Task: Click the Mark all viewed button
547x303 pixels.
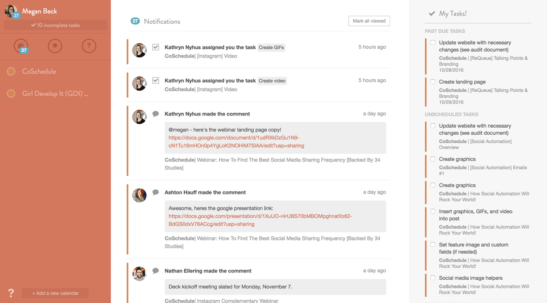Action: pyautogui.click(x=369, y=21)
